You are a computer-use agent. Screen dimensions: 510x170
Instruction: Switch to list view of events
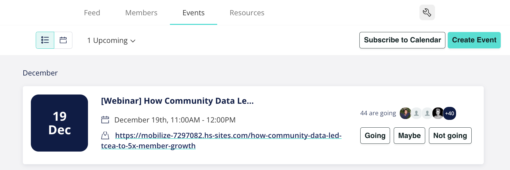click(x=45, y=40)
